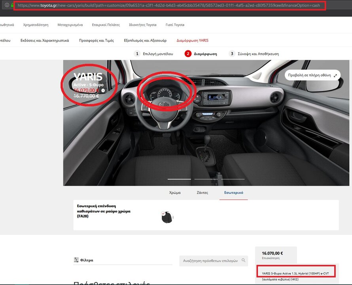Viewport: 352px width, 285px height.
Task: Click the Προβολή σε πλήρη οθόνη button
Action: 312,75
